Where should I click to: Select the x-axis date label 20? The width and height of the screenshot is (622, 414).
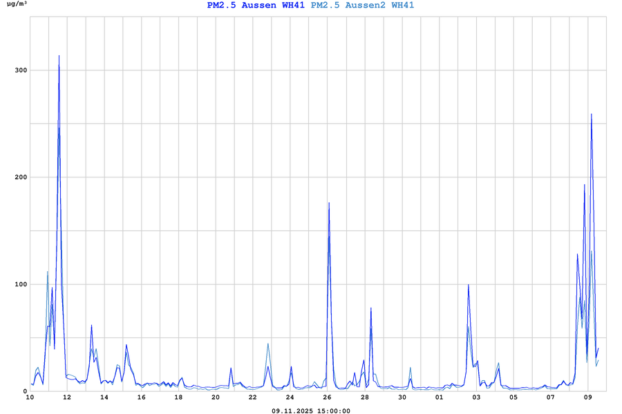pyautogui.click(x=216, y=397)
